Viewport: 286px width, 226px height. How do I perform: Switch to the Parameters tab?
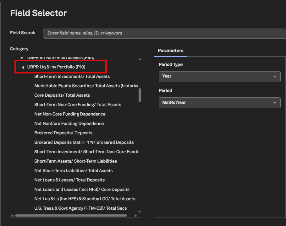pos(170,51)
